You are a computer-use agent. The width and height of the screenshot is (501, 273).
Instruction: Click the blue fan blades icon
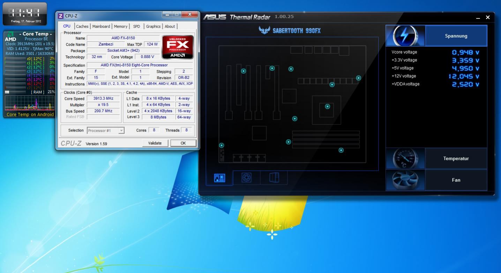point(405,180)
